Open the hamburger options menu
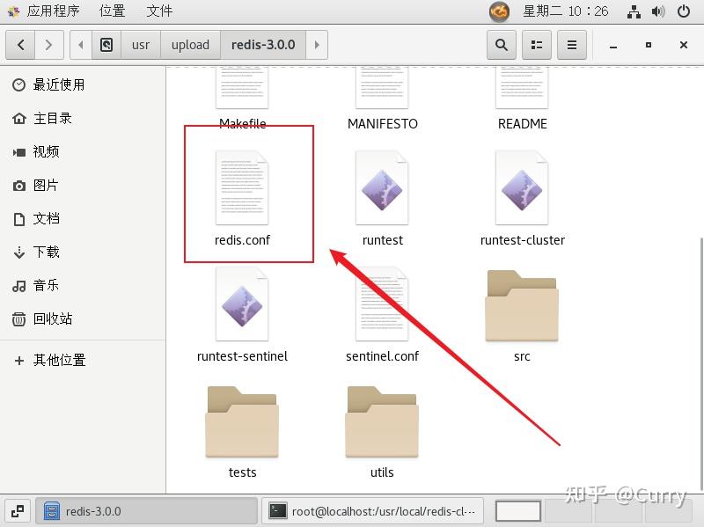 (571, 45)
